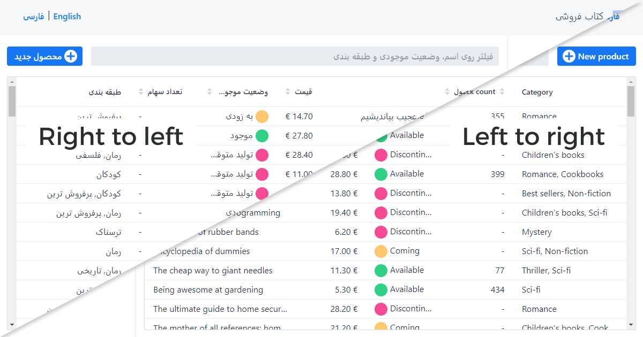The image size is (643, 337).
Task: Click the green dot in the 5.30 € row
Action: 381,290
